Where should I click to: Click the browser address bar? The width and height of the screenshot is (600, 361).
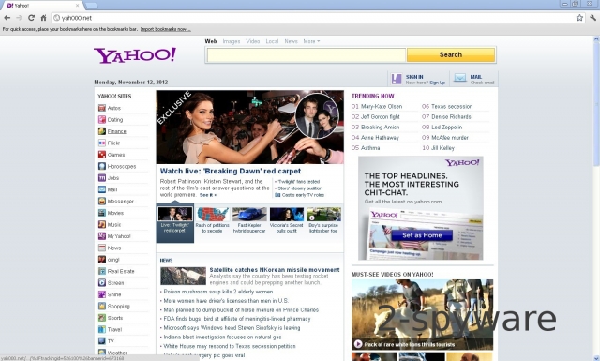point(318,18)
